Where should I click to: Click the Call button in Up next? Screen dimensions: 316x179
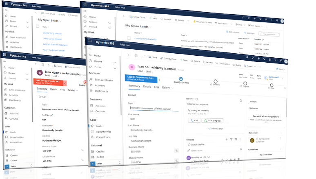194,120
